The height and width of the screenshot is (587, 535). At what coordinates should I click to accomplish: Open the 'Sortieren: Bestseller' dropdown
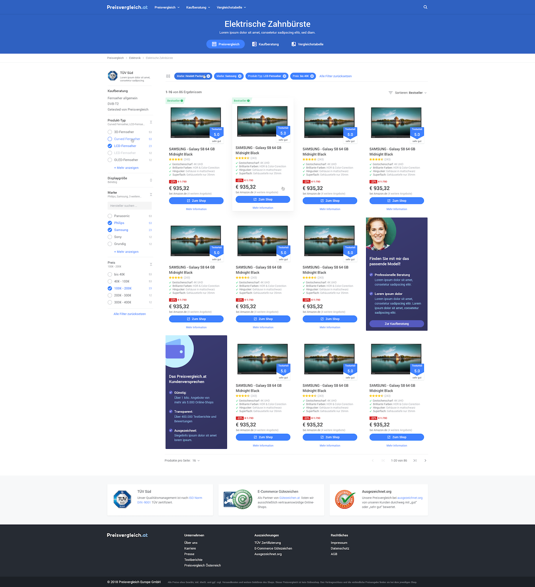[408, 93]
